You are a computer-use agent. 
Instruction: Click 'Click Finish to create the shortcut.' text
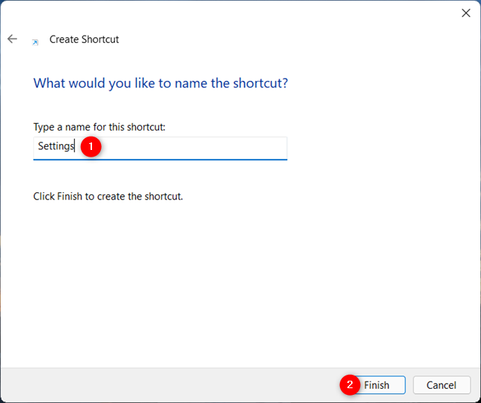point(108,196)
